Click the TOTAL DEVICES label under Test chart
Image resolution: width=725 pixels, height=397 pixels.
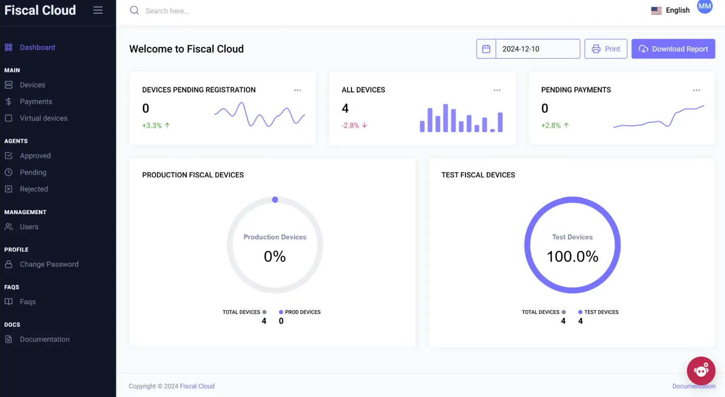click(x=541, y=312)
